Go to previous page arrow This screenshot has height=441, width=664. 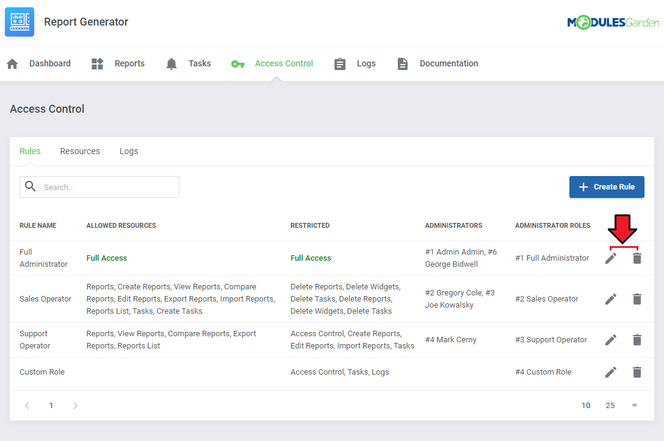[x=27, y=406]
